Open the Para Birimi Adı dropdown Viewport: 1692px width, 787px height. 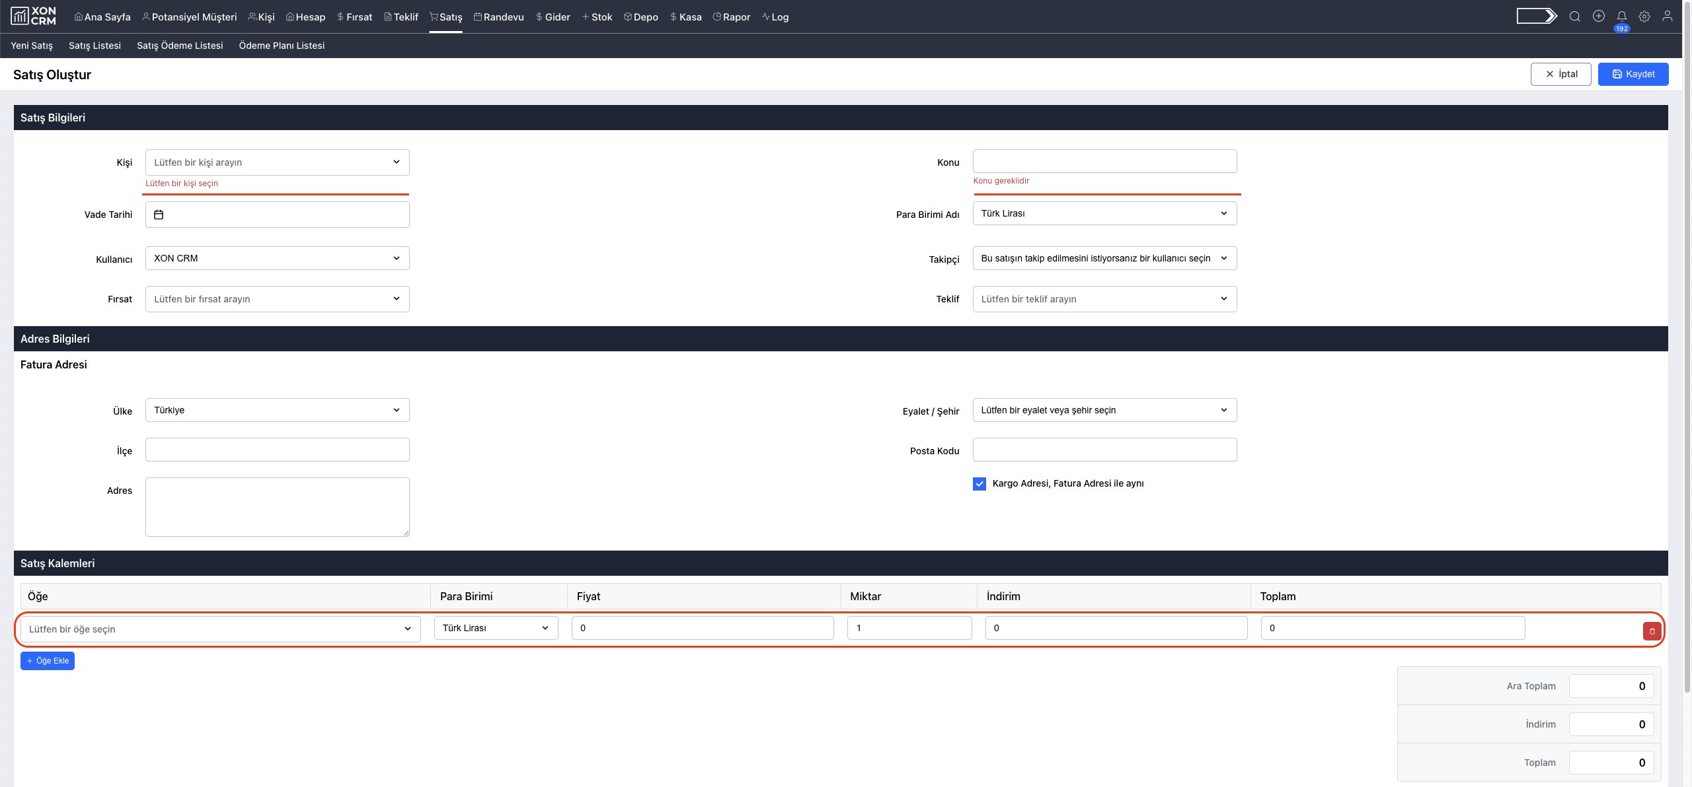[1104, 213]
